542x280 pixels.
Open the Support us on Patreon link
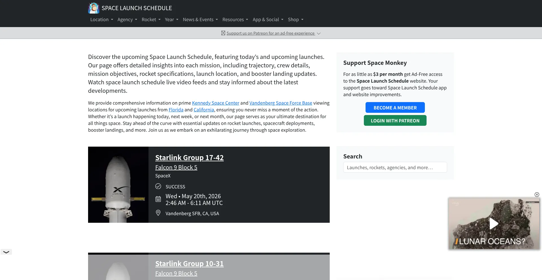(270, 33)
